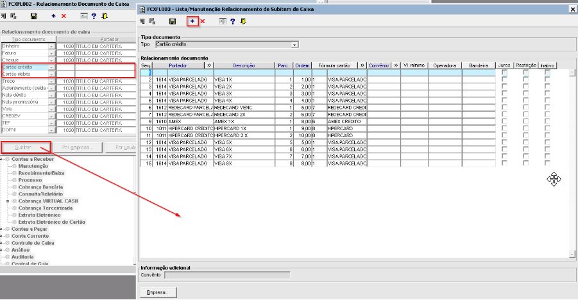
Task: Click yellow exit door icon in FCXFL002 toolbar
Action: 105,16
